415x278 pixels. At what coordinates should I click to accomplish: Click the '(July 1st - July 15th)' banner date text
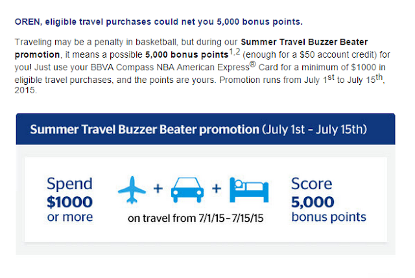[x=314, y=130]
